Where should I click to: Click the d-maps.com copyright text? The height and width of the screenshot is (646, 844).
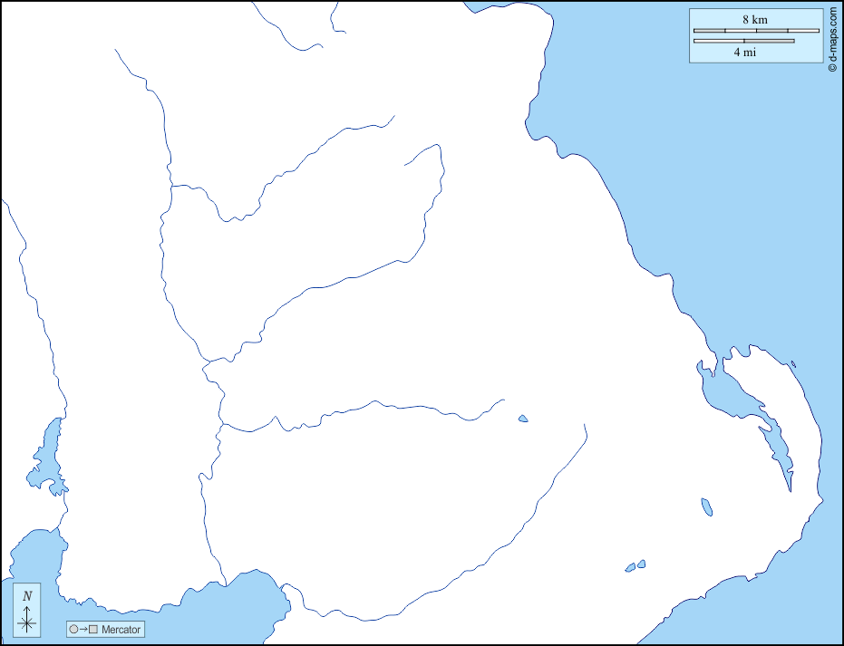832,40
